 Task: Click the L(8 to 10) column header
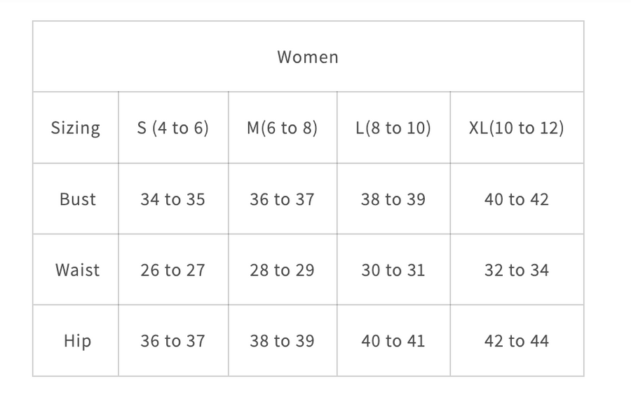[393, 128]
